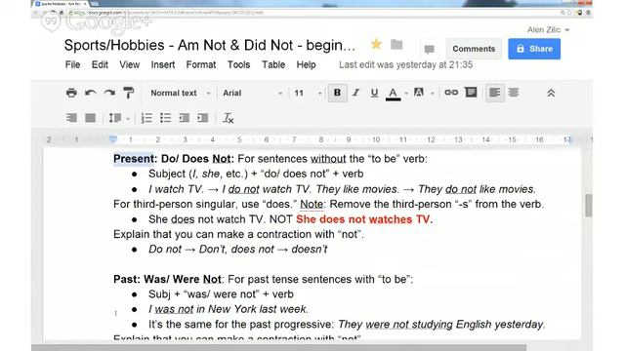The height and width of the screenshot is (351, 625).
Task: Click the browser address bar
Action: 311,13
